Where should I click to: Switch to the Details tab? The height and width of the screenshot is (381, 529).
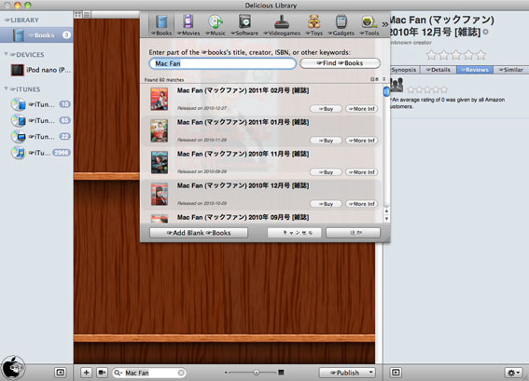(x=438, y=70)
